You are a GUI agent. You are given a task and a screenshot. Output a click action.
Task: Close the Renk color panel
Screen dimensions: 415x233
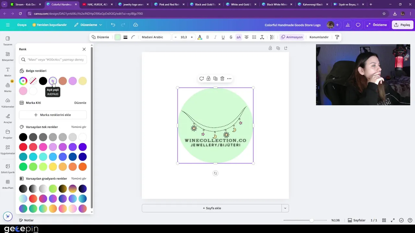[84, 49]
